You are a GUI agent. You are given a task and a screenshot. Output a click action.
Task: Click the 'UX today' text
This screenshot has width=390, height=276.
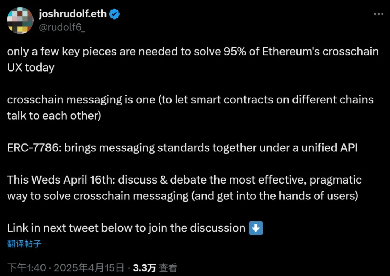tap(31, 68)
